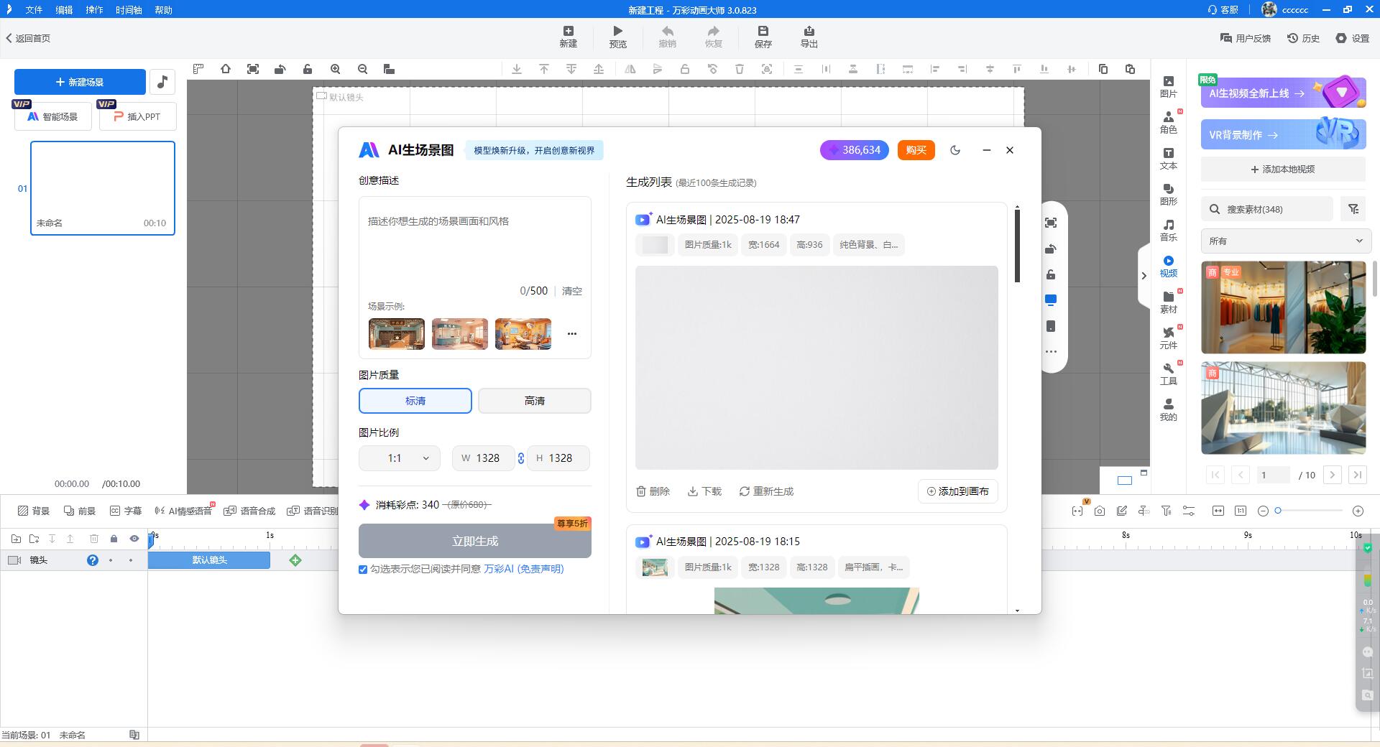Click the canvas zoom out magnifier
This screenshot has width=1380, height=747.
[362, 69]
